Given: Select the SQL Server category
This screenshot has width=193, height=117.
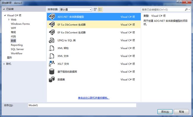Looking at the screenshot, I should (x=17, y=49).
